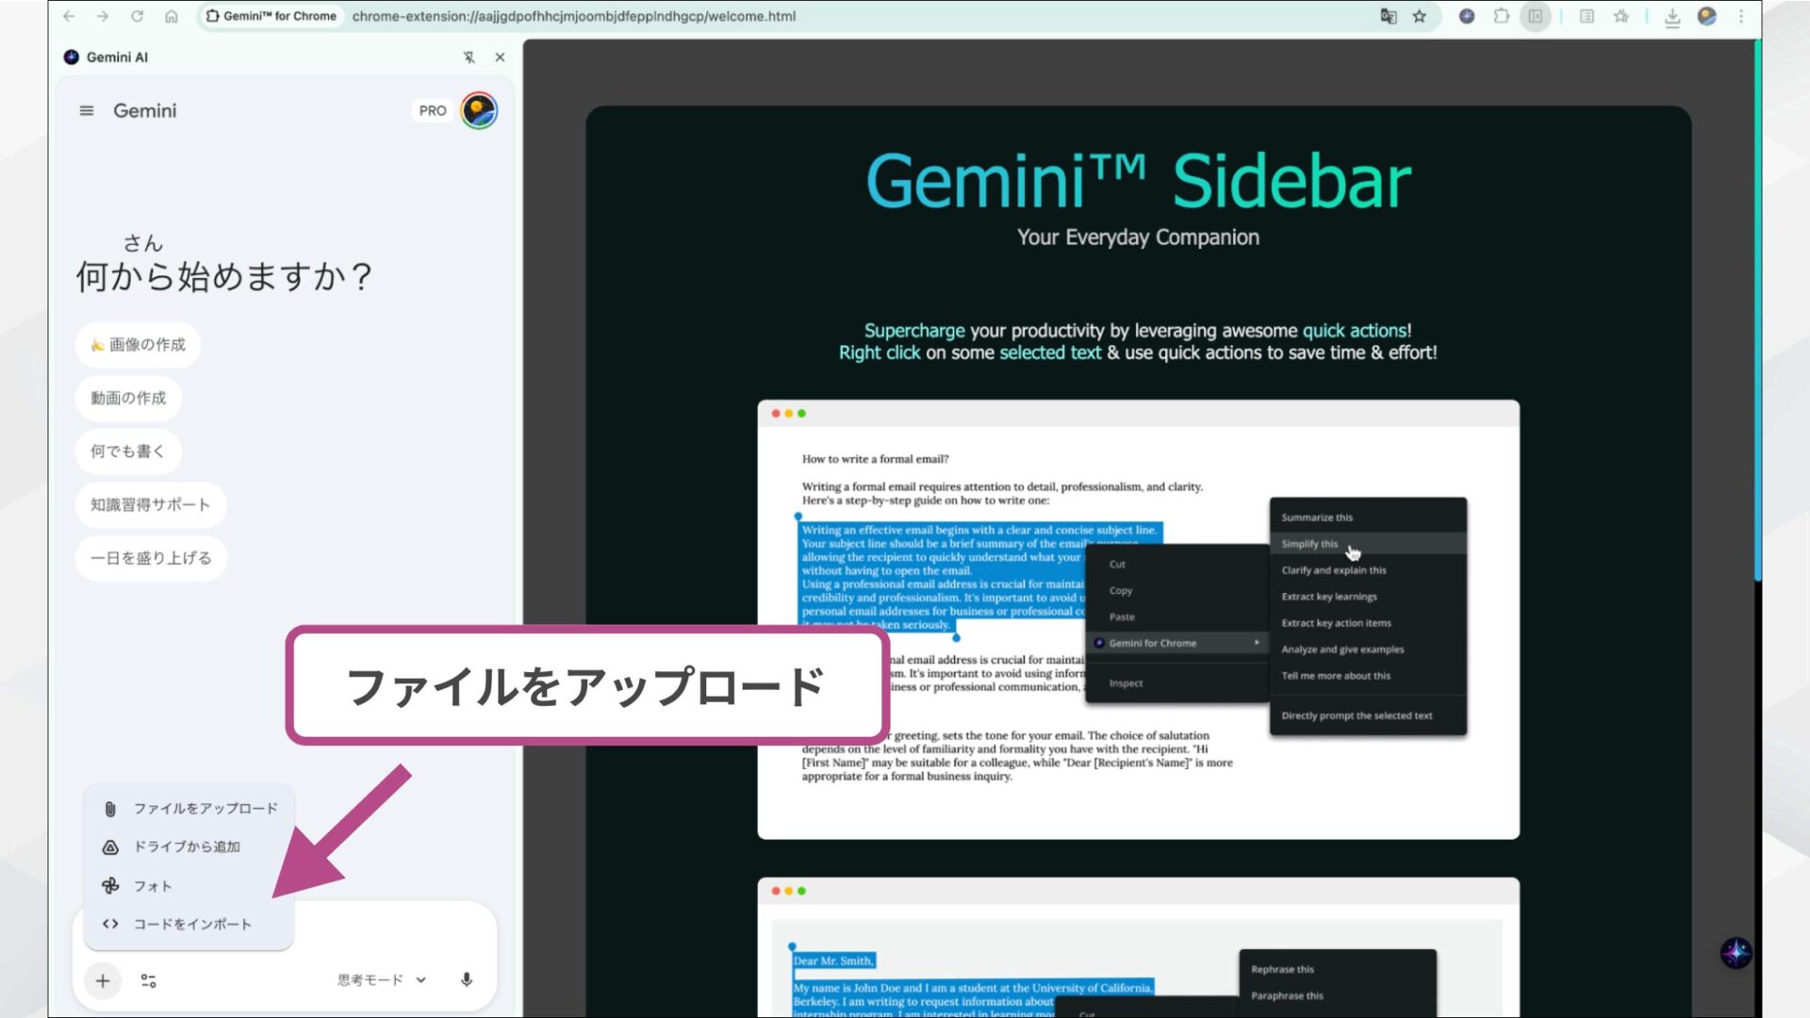
Task: Click the 画像の作成 suggestion chip
Action: (139, 345)
